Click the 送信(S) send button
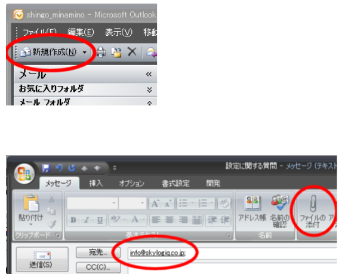345x274 pixels. (42, 260)
